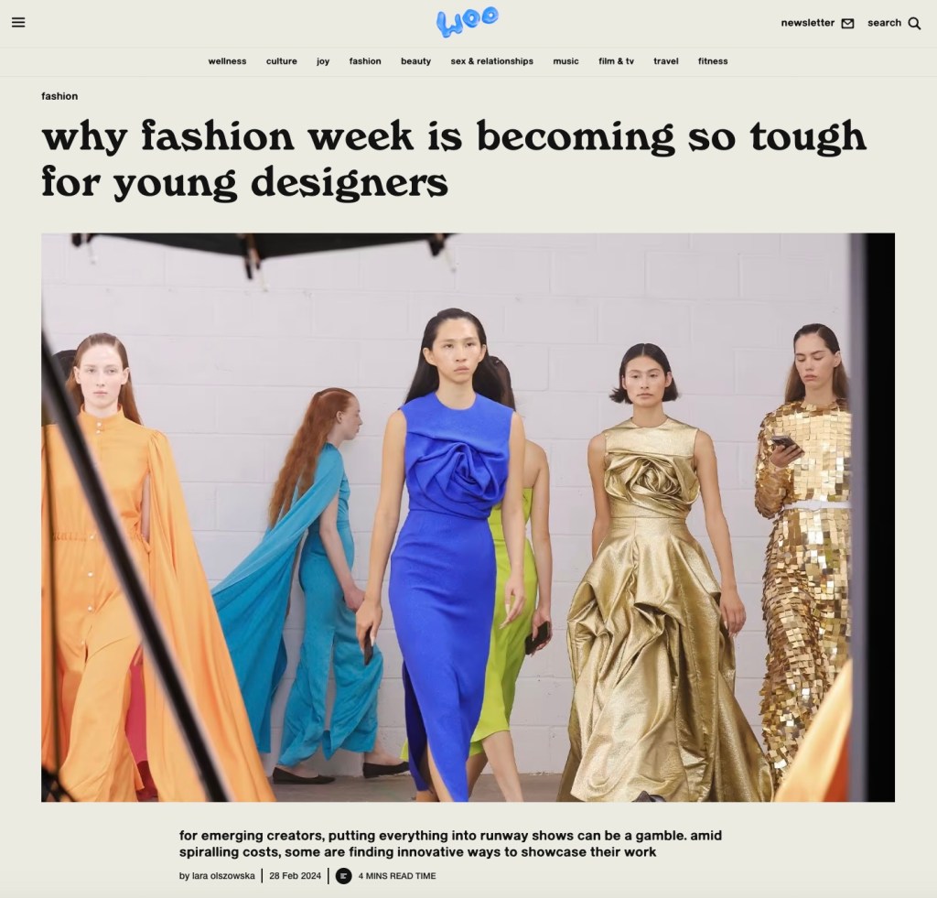
Task: Open sex & relationships section
Action: (x=491, y=61)
